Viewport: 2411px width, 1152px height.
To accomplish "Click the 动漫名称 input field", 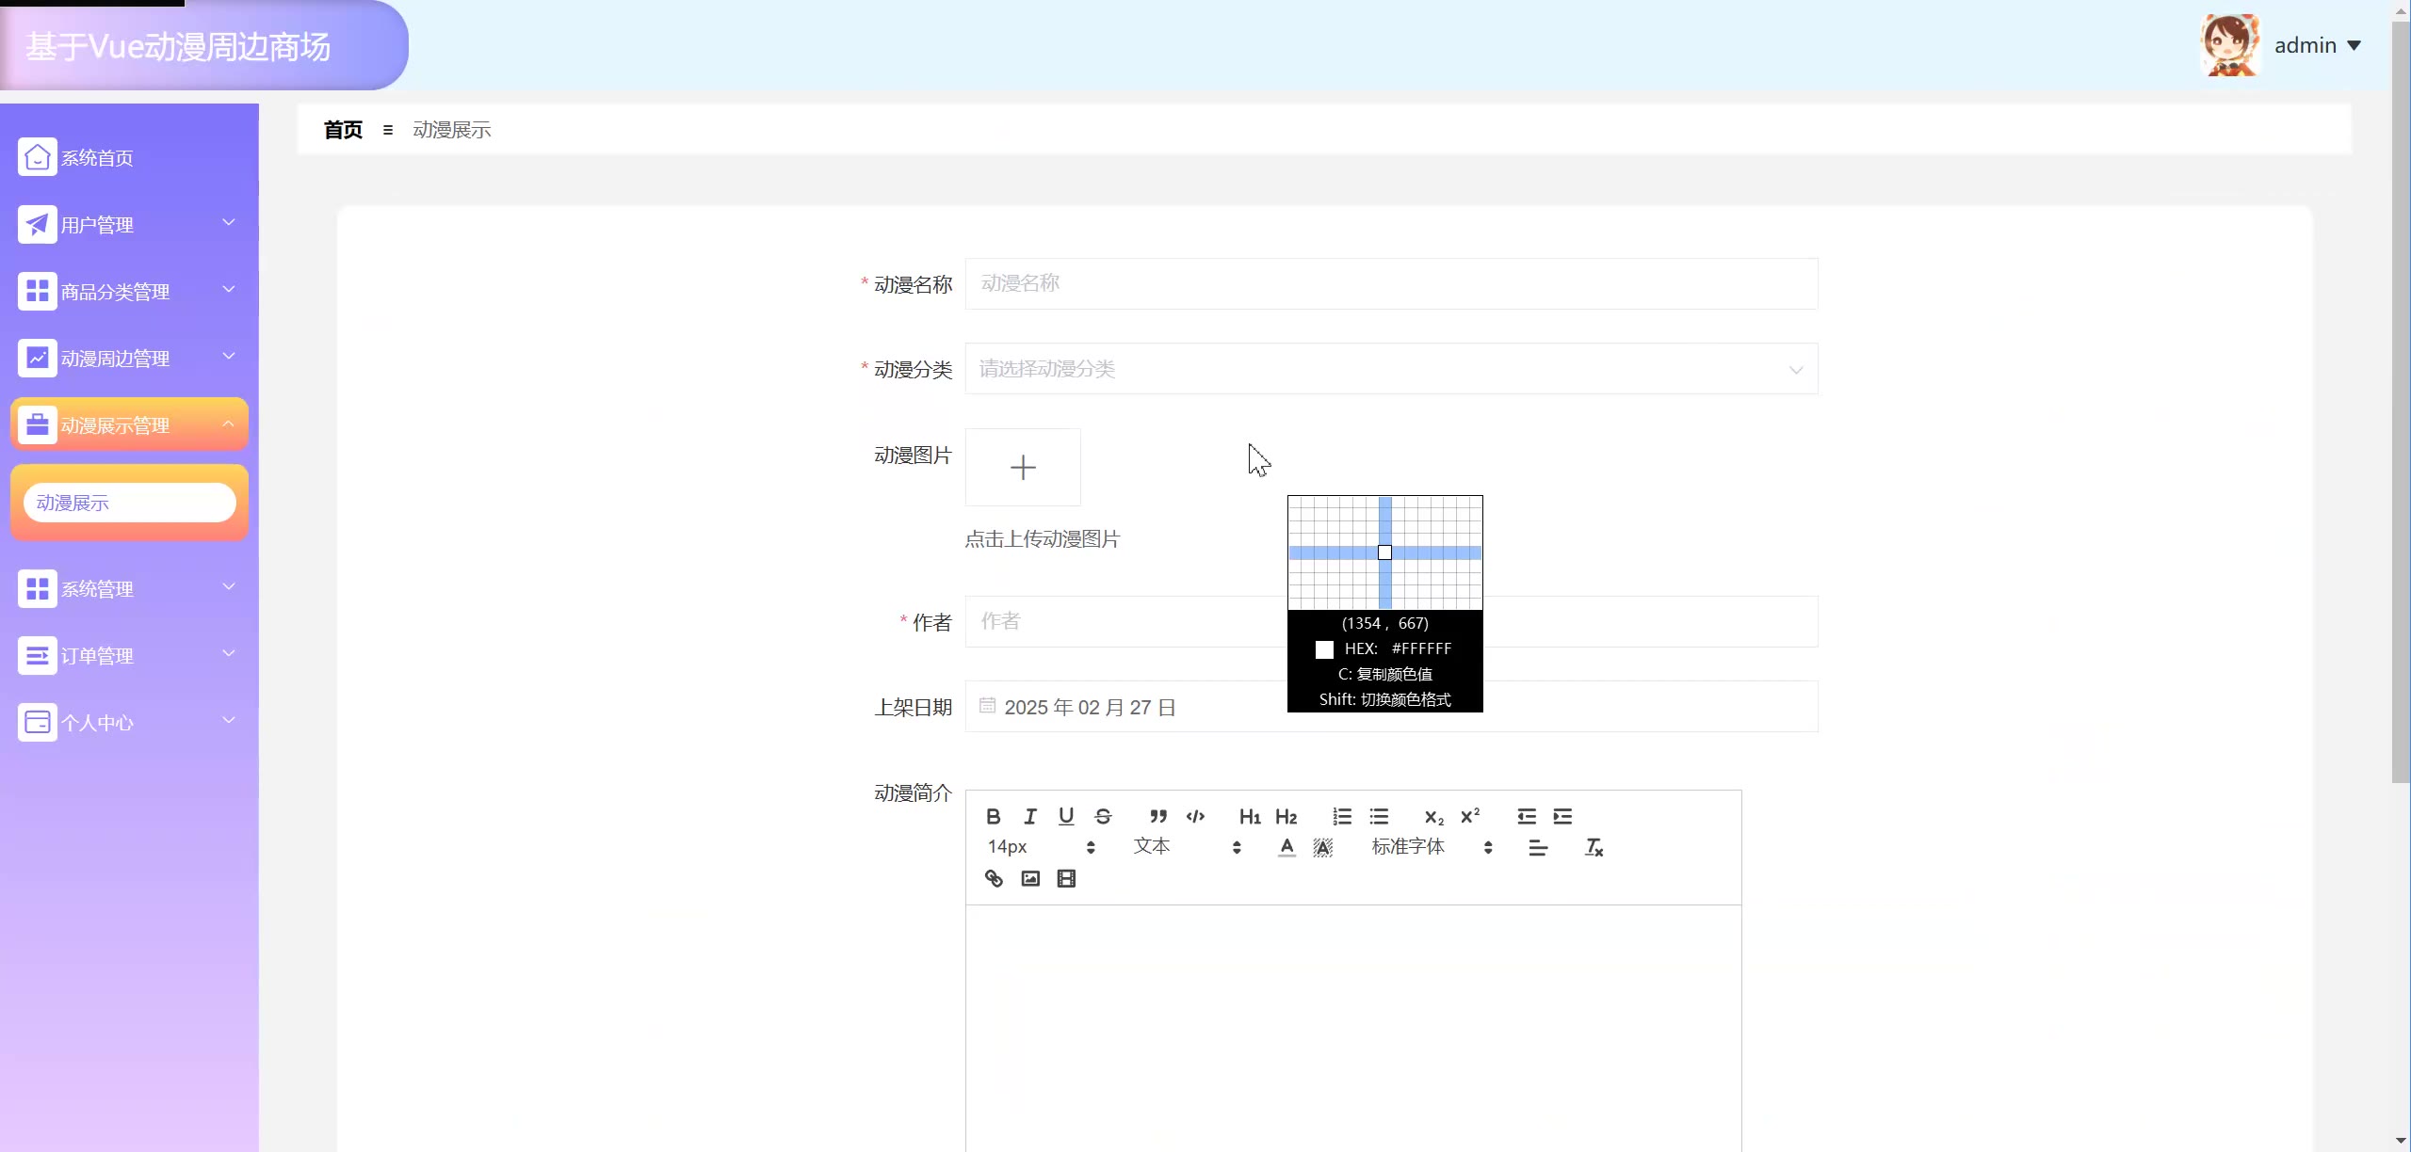I will [x=1390, y=283].
